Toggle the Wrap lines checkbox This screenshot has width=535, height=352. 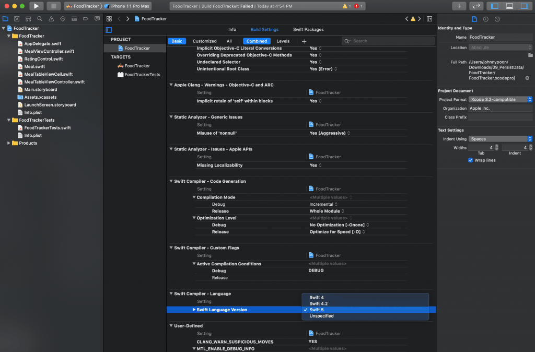pos(471,160)
